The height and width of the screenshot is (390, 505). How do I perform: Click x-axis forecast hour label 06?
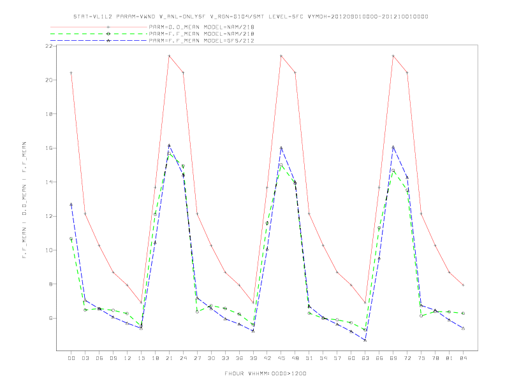99,358
